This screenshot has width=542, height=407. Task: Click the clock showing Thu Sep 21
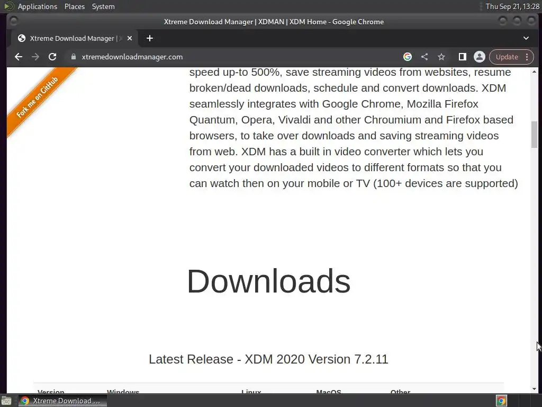[512, 6]
